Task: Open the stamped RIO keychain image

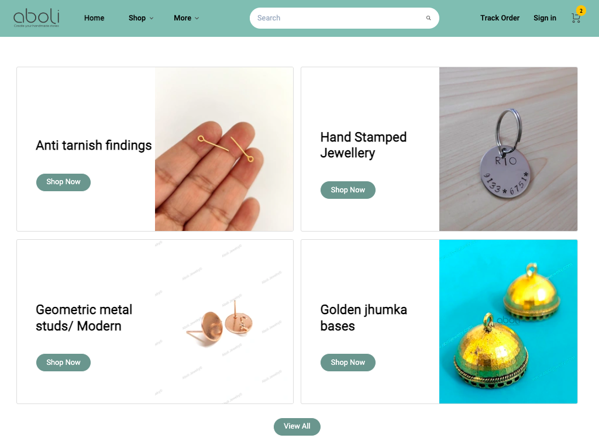Action: click(x=508, y=149)
